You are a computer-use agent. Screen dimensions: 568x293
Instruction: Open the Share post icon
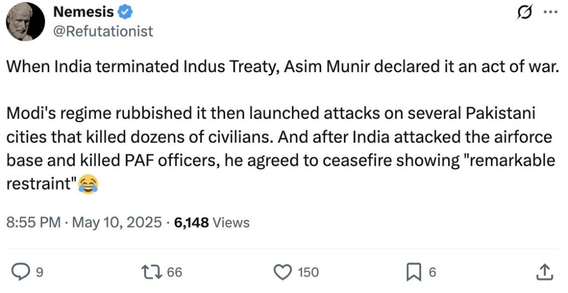[x=543, y=271]
